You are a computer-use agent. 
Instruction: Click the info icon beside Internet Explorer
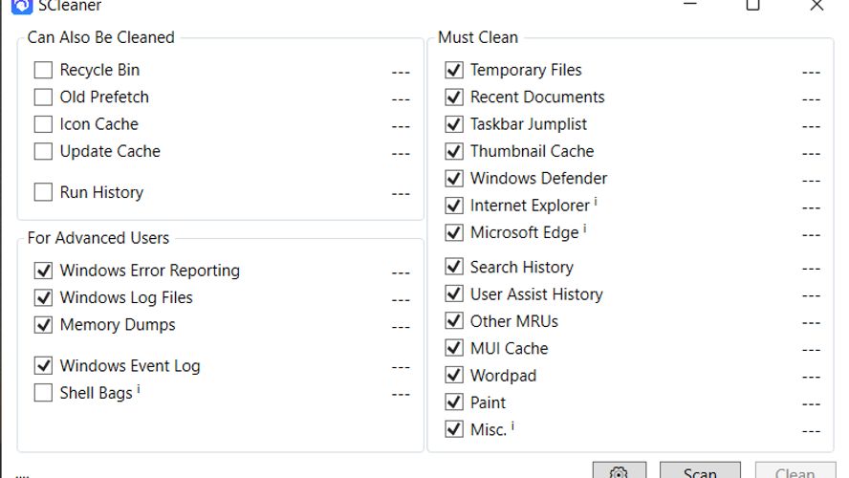click(596, 202)
